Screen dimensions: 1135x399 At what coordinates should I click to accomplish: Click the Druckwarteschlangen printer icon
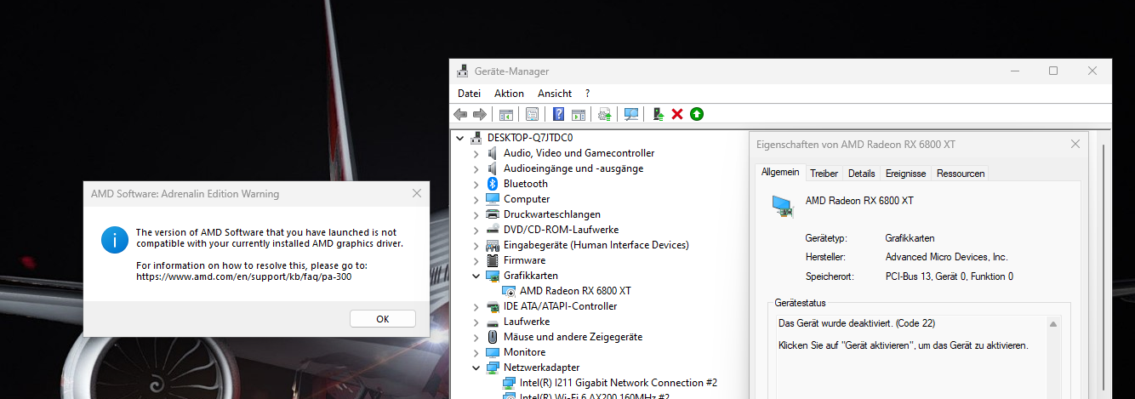[x=493, y=214]
